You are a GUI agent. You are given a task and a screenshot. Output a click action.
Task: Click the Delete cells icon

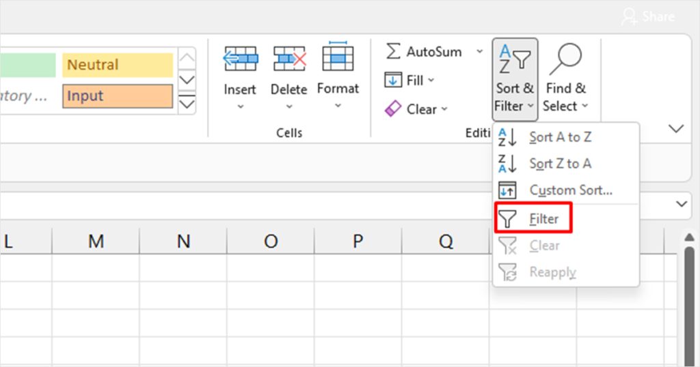tap(289, 60)
